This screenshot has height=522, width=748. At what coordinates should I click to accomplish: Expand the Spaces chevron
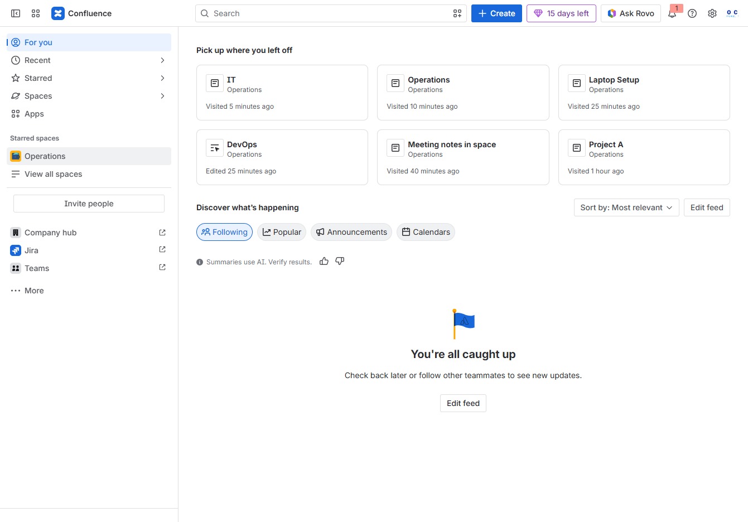pos(162,96)
